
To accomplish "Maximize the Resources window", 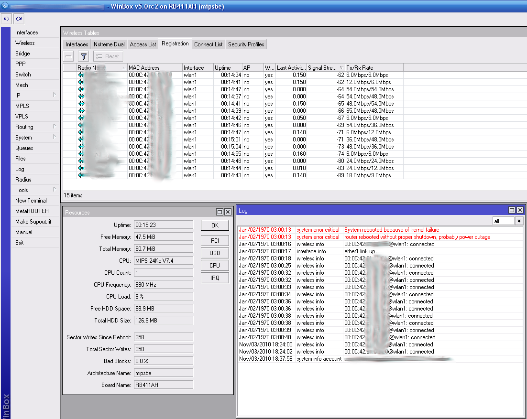I will [x=220, y=212].
